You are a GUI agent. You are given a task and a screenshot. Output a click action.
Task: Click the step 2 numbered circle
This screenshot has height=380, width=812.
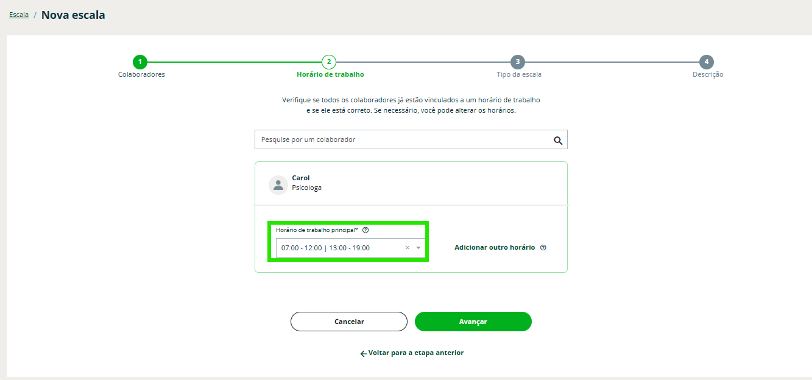pos(329,62)
